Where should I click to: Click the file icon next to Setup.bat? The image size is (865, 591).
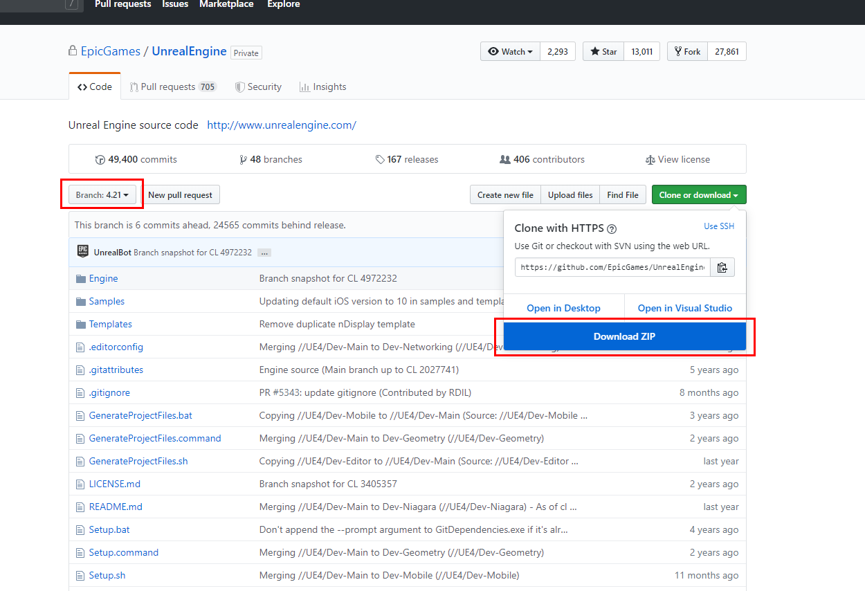coord(80,529)
